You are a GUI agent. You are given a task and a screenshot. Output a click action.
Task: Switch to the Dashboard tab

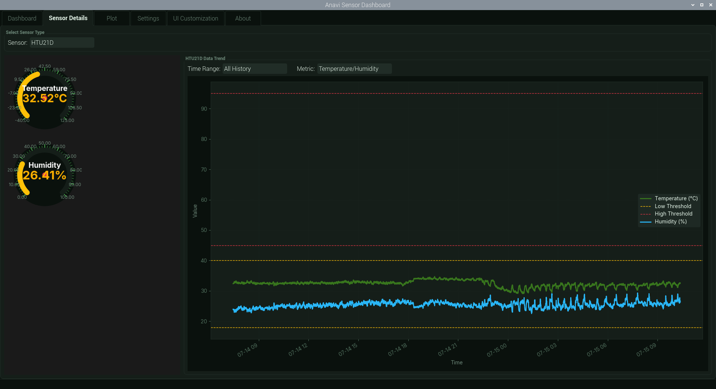click(x=22, y=18)
